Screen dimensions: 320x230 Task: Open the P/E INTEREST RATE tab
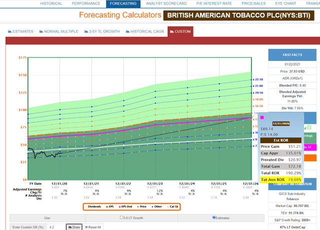pyautogui.click(x=214, y=3)
